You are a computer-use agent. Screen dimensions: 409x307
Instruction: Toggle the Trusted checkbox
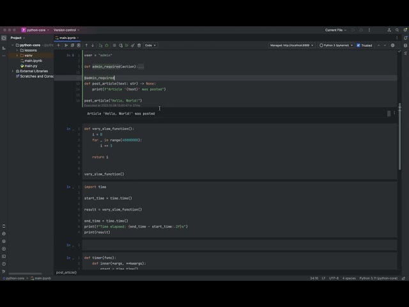click(359, 45)
